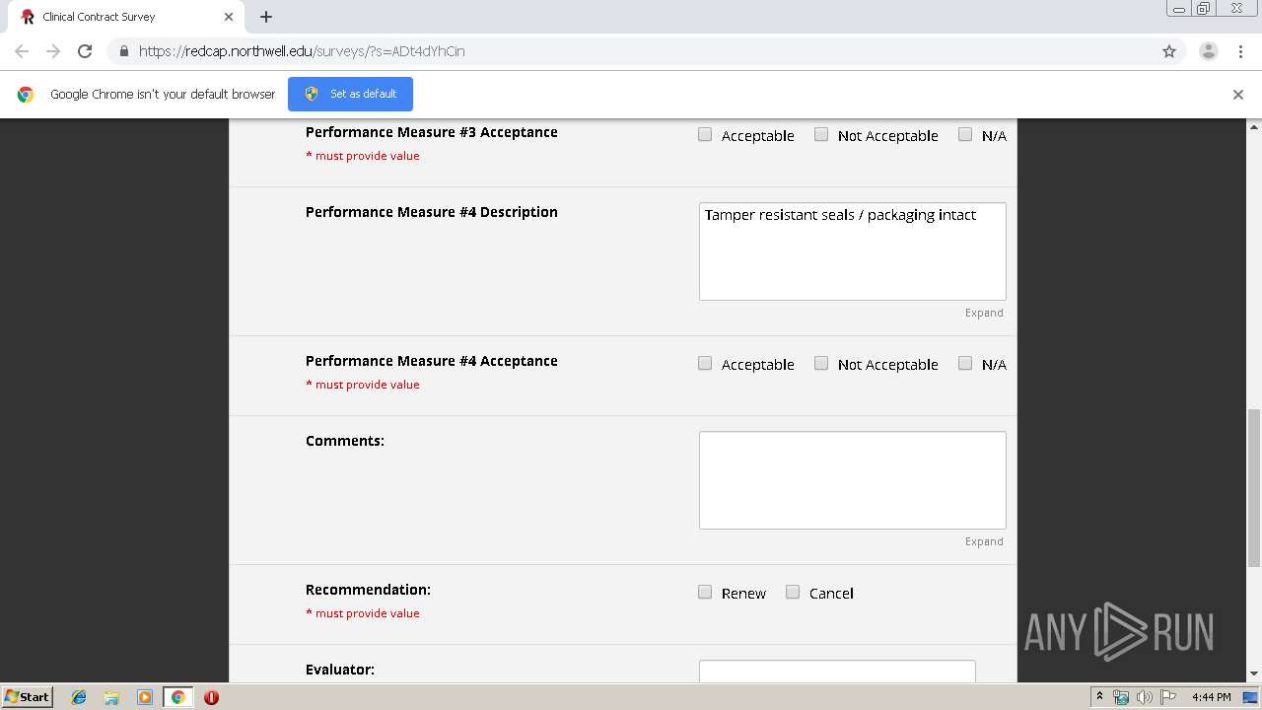Click the Recommendation field label
1262x710 pixels.
pos(368,590)
